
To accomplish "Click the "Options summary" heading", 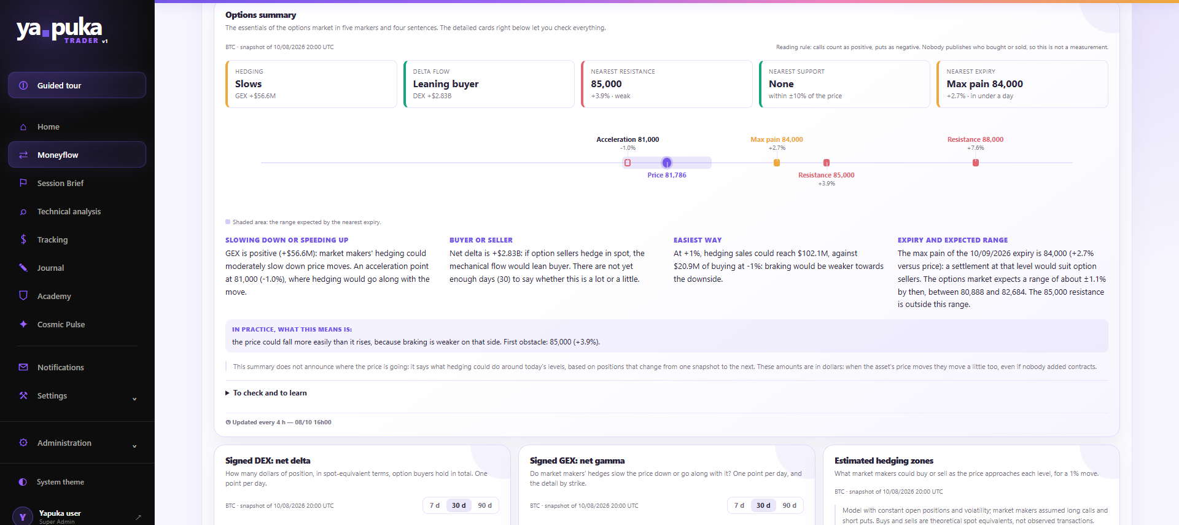I will click(260, 15).
